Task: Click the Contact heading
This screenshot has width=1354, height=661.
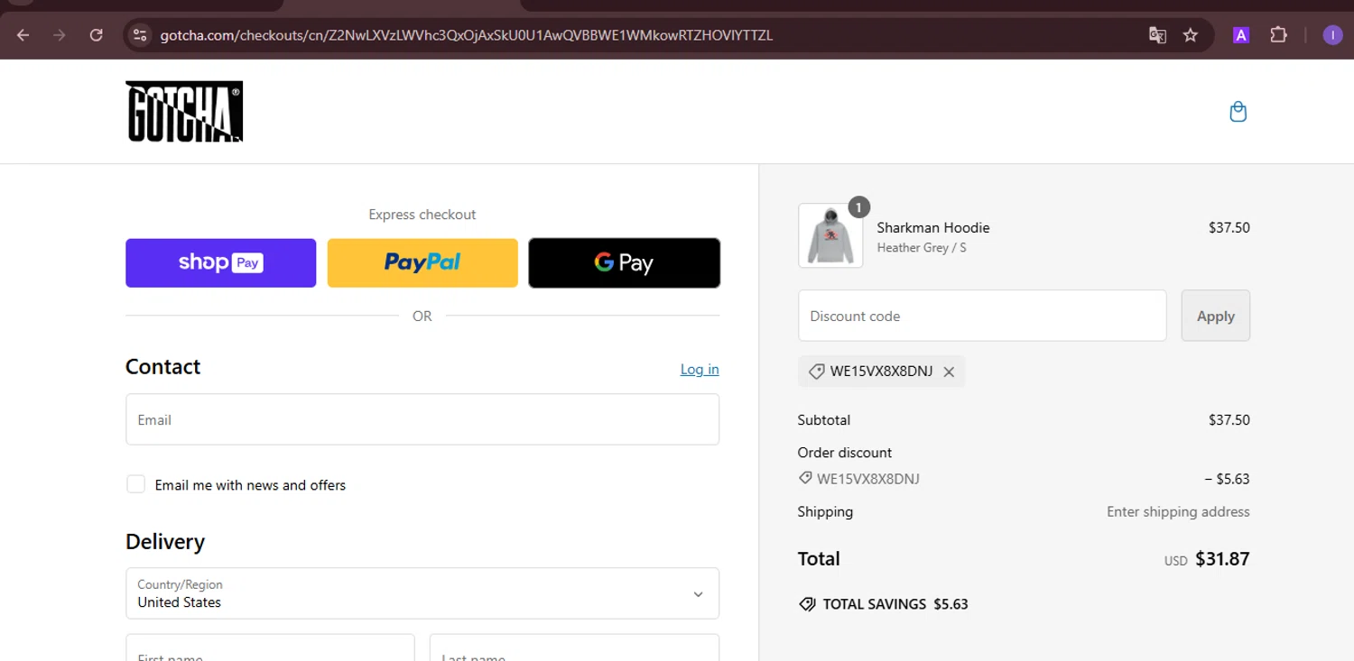Action: (163, 367)
